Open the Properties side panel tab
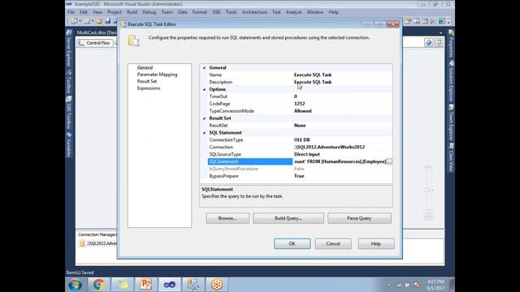 pyautogui.click(x=452, y=44)
